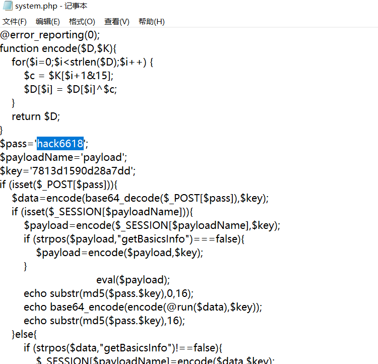Click the $payload=encode($_SESSION[$payloadName],$key); line
The height and width of the screenshot is (364, 378).
coord(152,225)
